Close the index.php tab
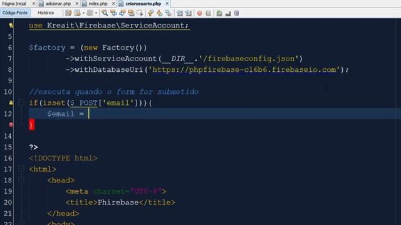The width and height of the screenshot is (401, 225). click(x=113, y=4)
